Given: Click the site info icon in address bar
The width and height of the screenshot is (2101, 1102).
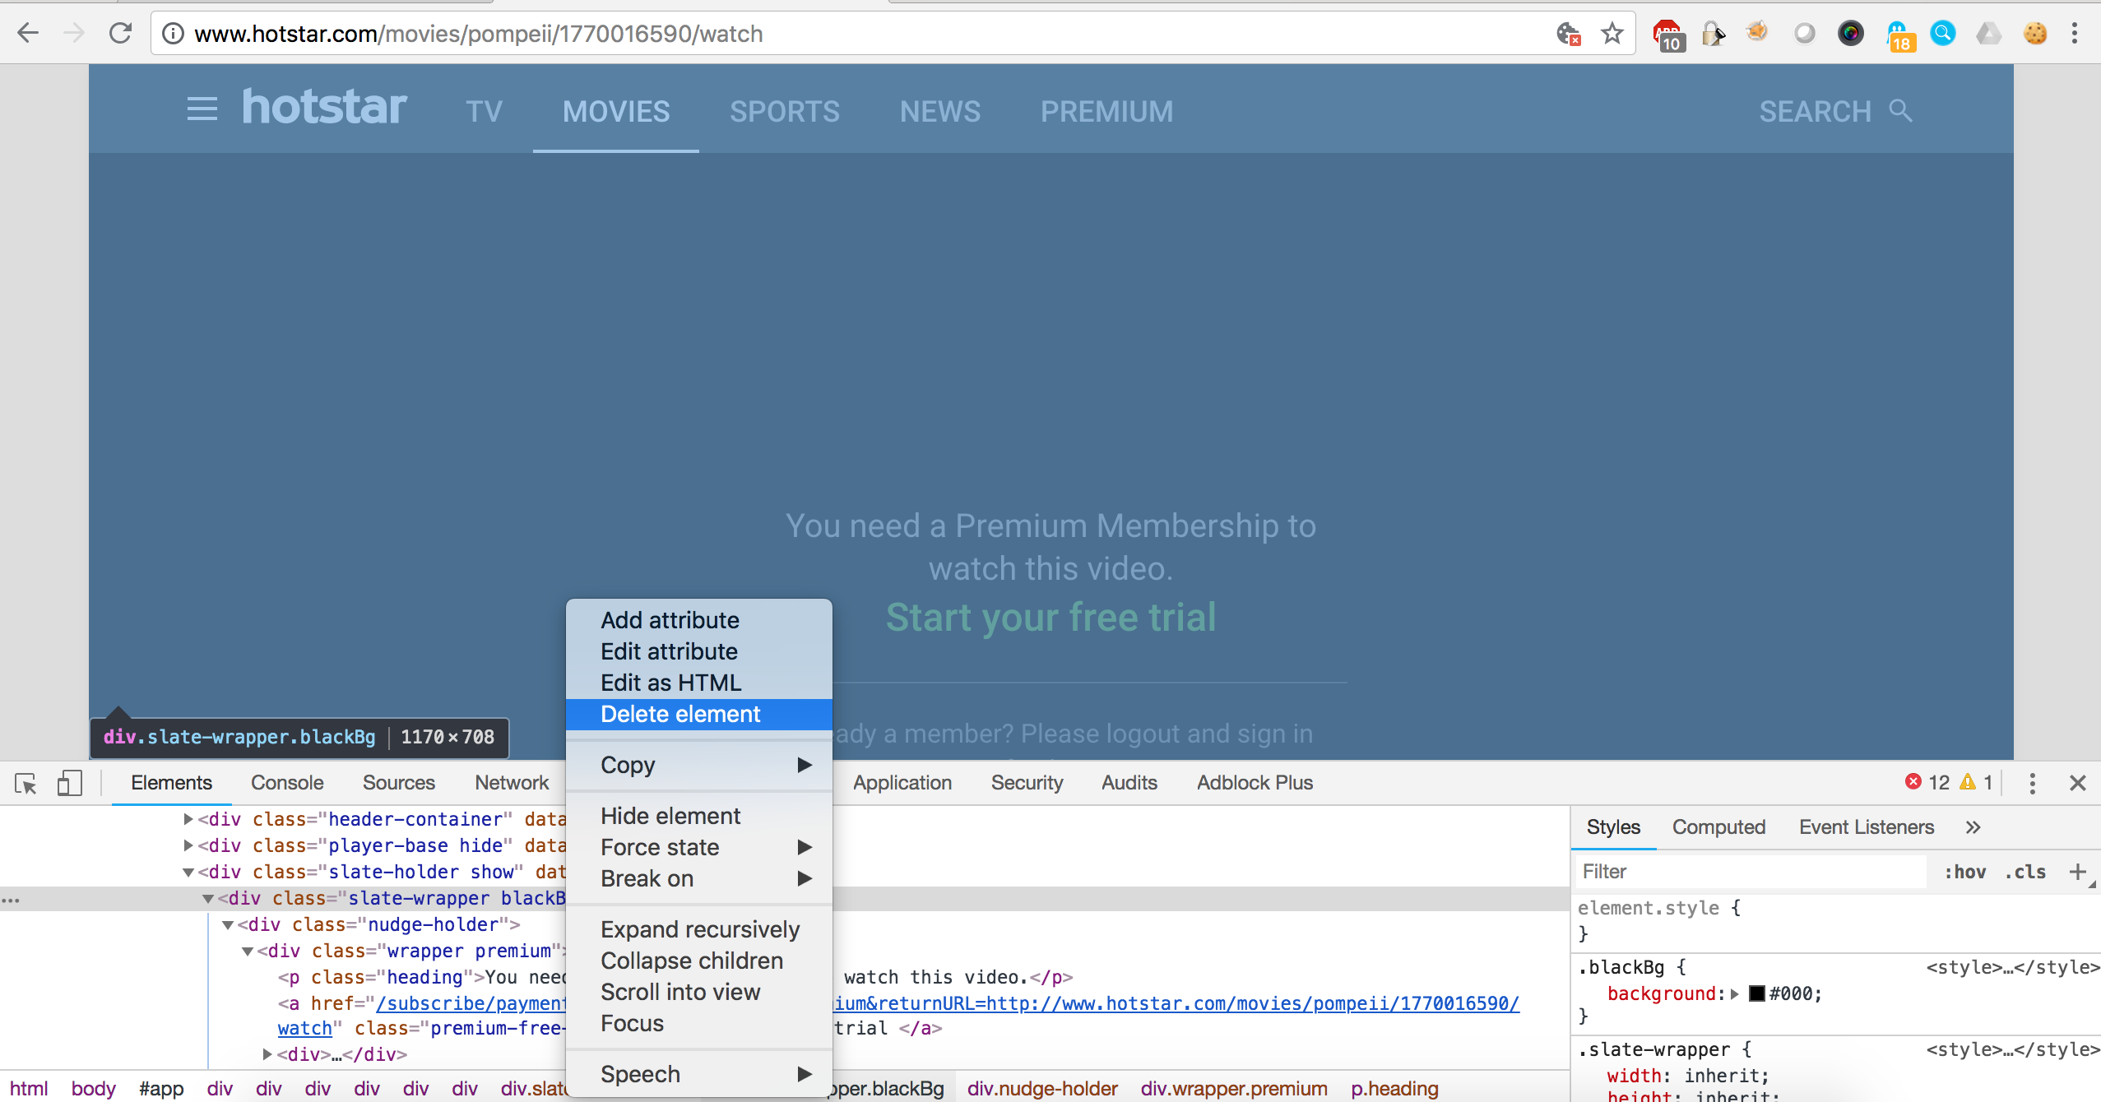Looking at the screenshot, I should point(173,34).
